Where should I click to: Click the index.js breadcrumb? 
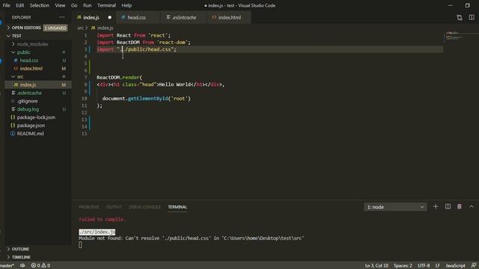pyautogui.click(x=105, y=28)
